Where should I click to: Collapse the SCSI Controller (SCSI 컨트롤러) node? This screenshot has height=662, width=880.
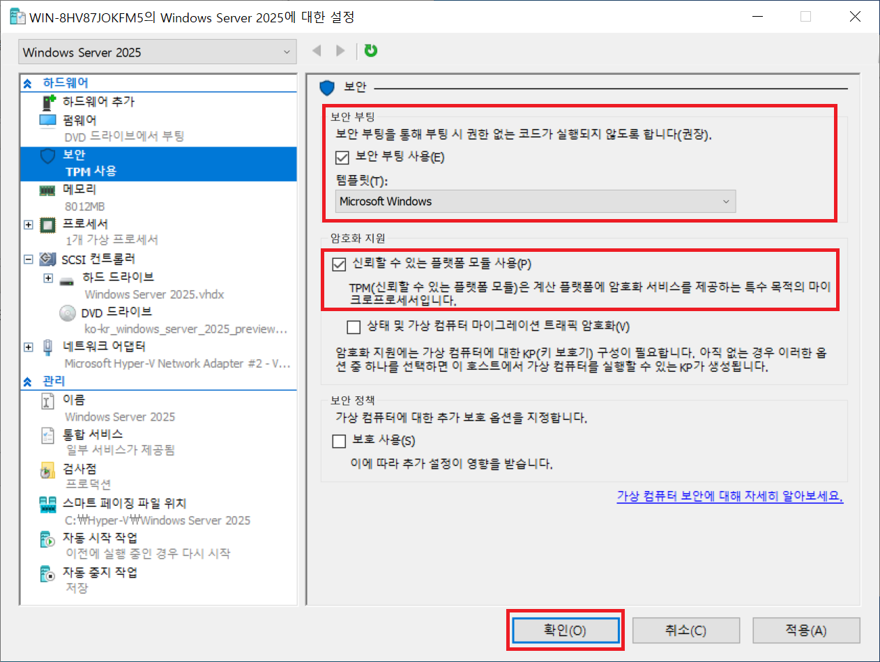29,259
